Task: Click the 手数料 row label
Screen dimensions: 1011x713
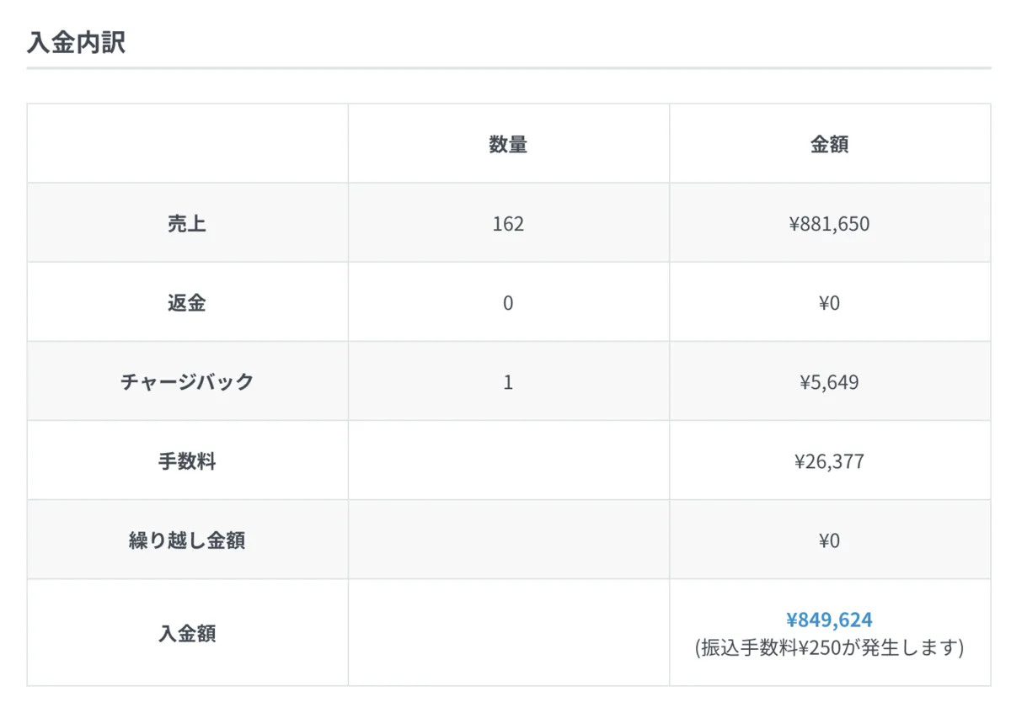Action: pos(187,461)
